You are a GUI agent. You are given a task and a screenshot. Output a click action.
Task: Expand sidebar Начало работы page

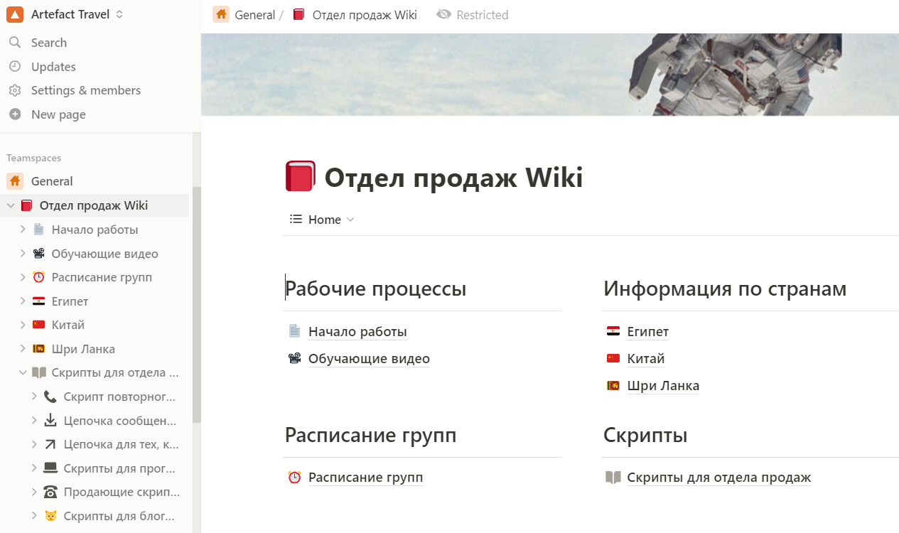[x=23, y=230]
